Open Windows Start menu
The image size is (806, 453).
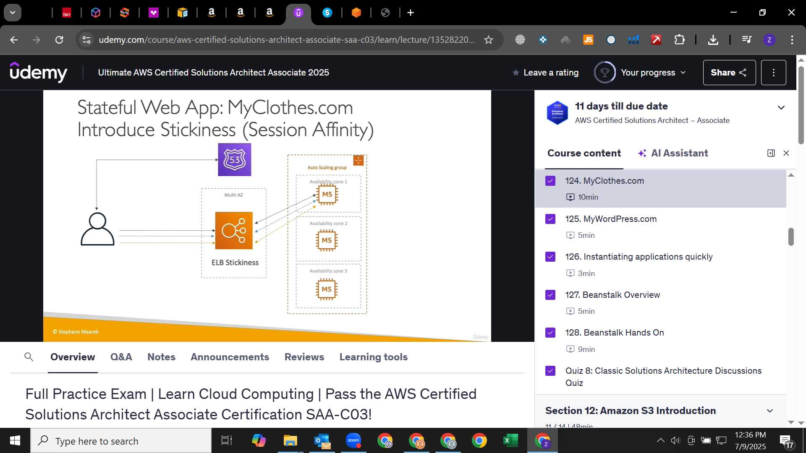tap(15, 441)
